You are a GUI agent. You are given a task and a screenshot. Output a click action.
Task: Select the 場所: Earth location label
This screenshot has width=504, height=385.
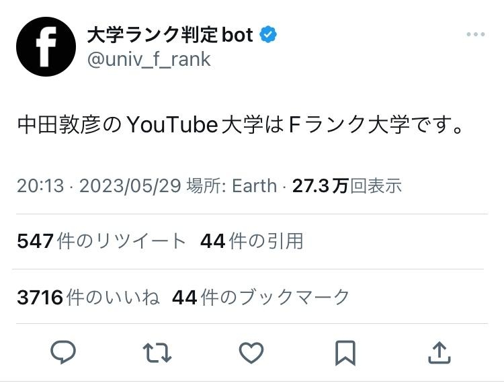coord(232,185)
